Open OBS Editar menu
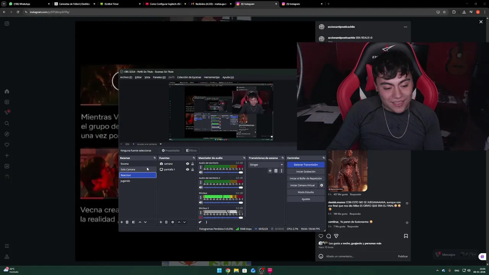 click(x=138, y=77)
